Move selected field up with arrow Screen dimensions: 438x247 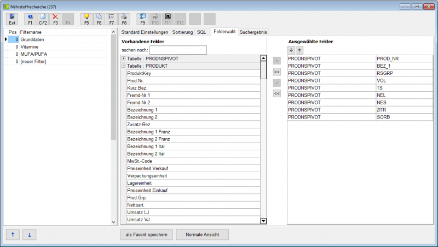click(x=299, y=50)
